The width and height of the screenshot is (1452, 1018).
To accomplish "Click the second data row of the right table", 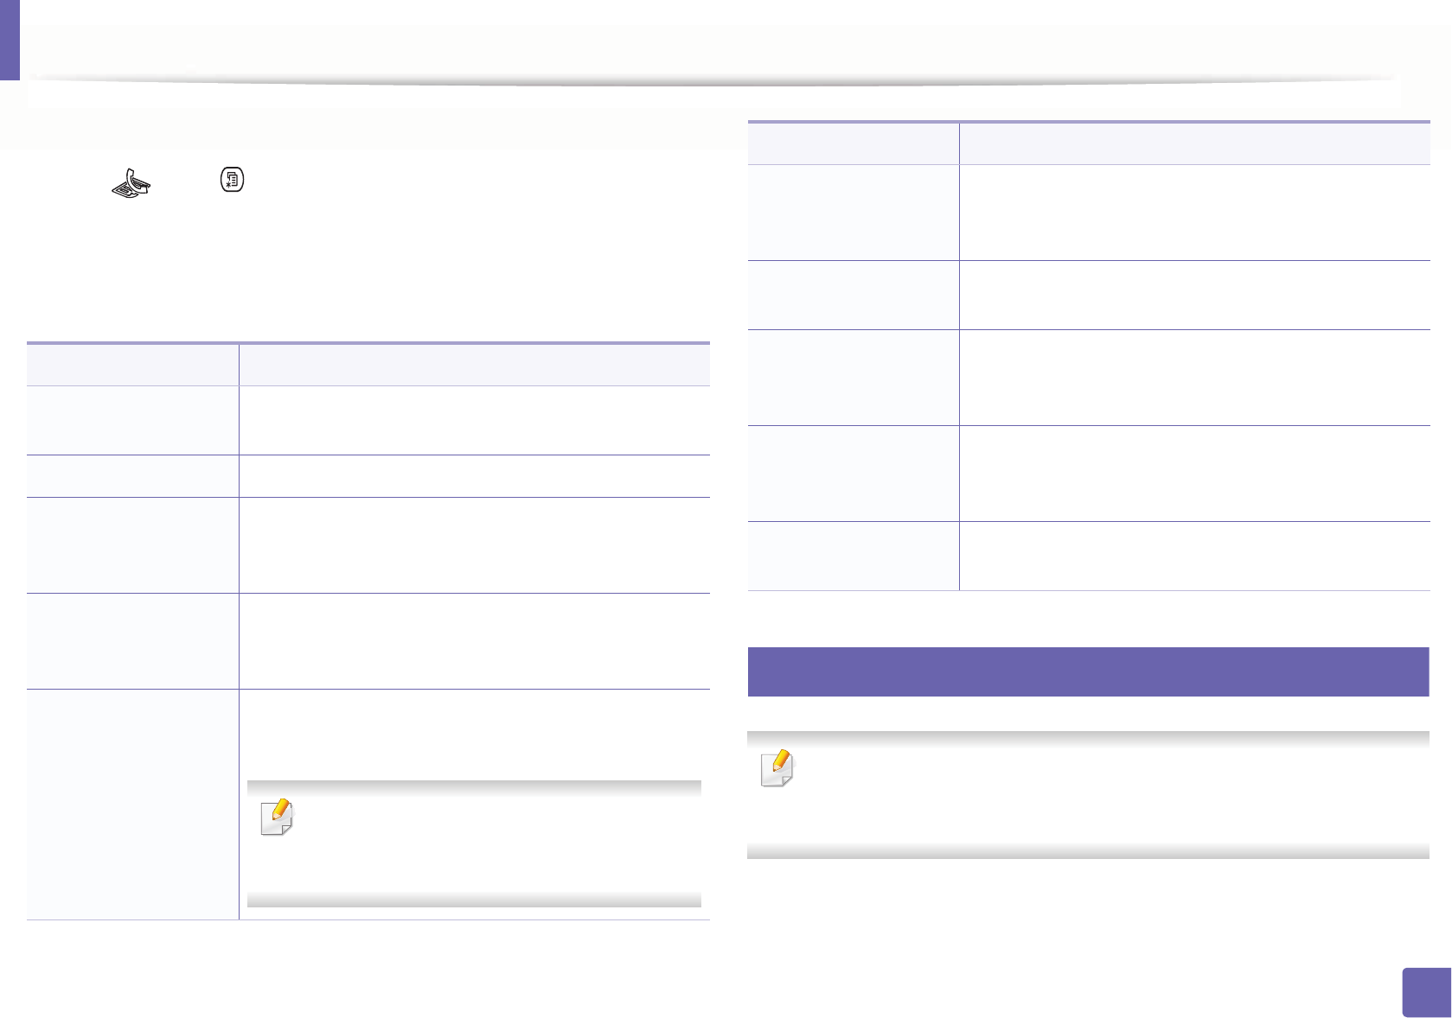I will tap(1089, 296).
